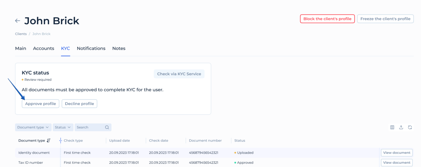421x167 pixels.
Task: Select the Notes tab
Action: pyautogui.click(x=119, y=48)
